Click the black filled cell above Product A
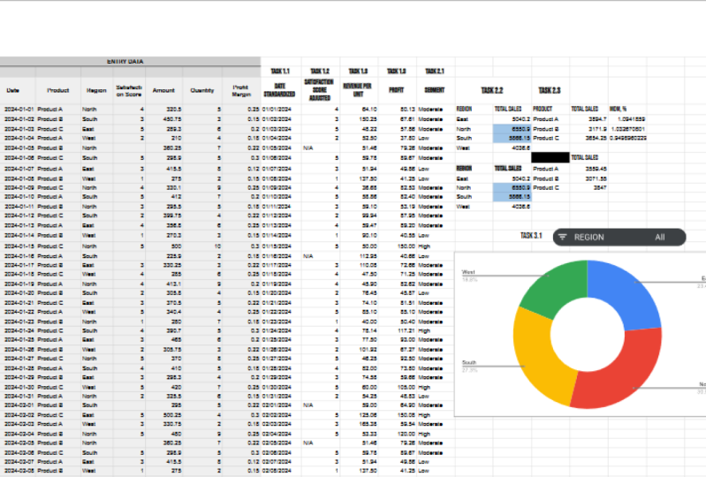706x477 pixels. (x=550, y=157)
